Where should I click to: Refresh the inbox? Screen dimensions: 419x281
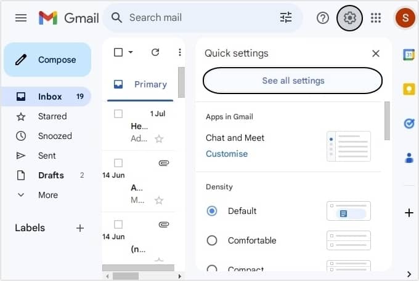tap(155, 52)
